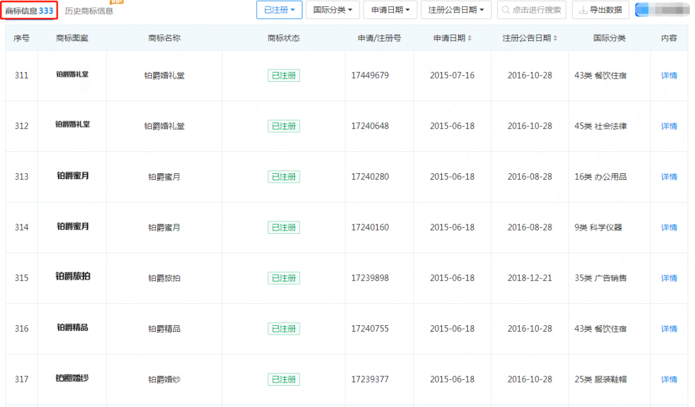Open the 历史商标信息 tab
Screen dimensions: 695x407
[89, 11]
